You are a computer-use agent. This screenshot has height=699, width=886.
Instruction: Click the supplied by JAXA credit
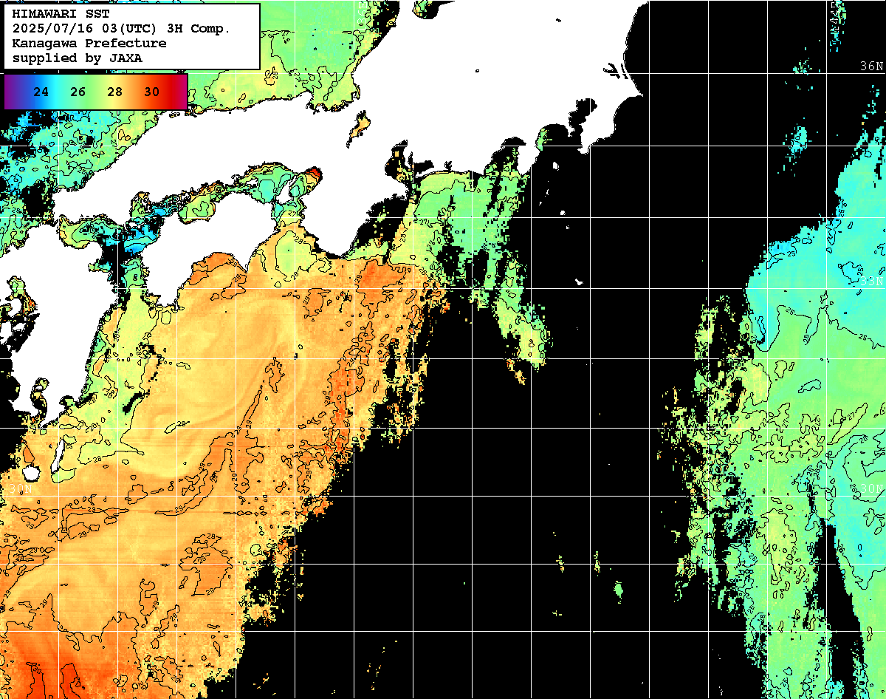[x=78, y=58]
